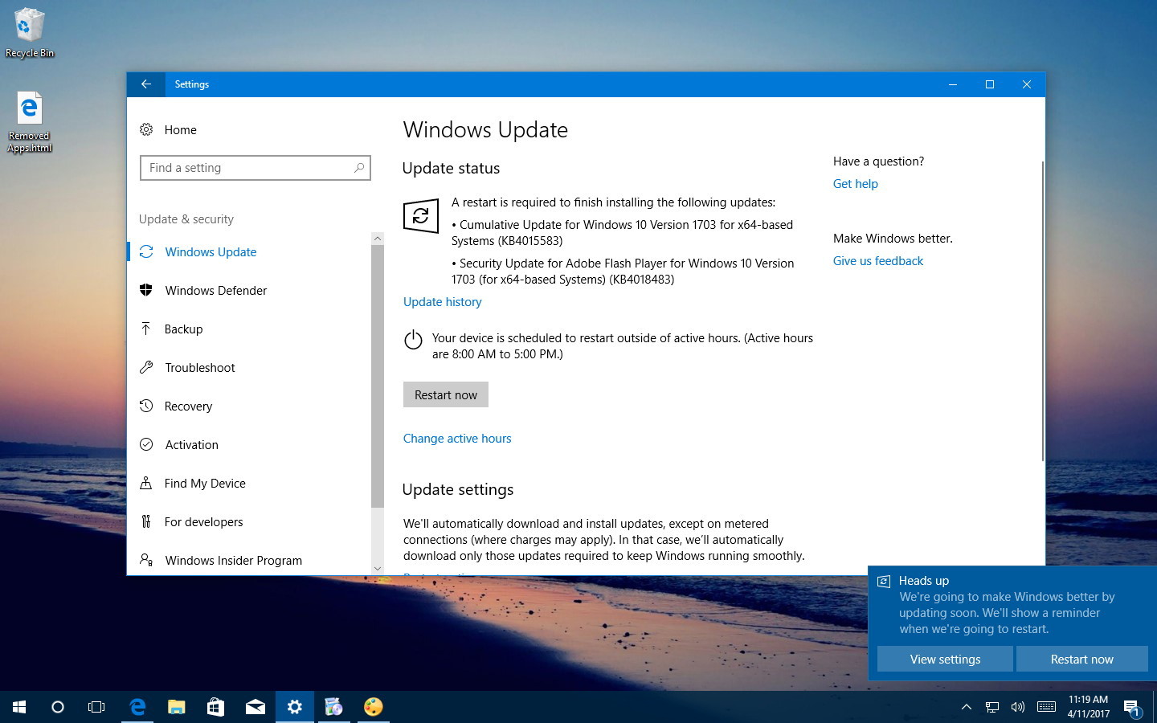Click the Home gear icon
The image size is (1157, 723).
146,129
